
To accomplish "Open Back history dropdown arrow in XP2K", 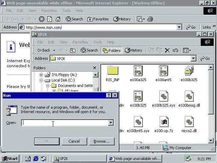I will point(54,50).
